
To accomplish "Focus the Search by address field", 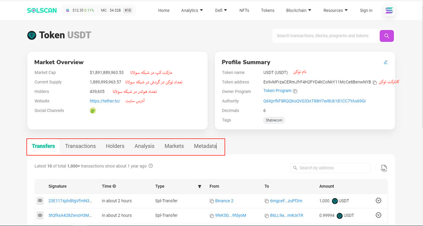I will (331, 168).
